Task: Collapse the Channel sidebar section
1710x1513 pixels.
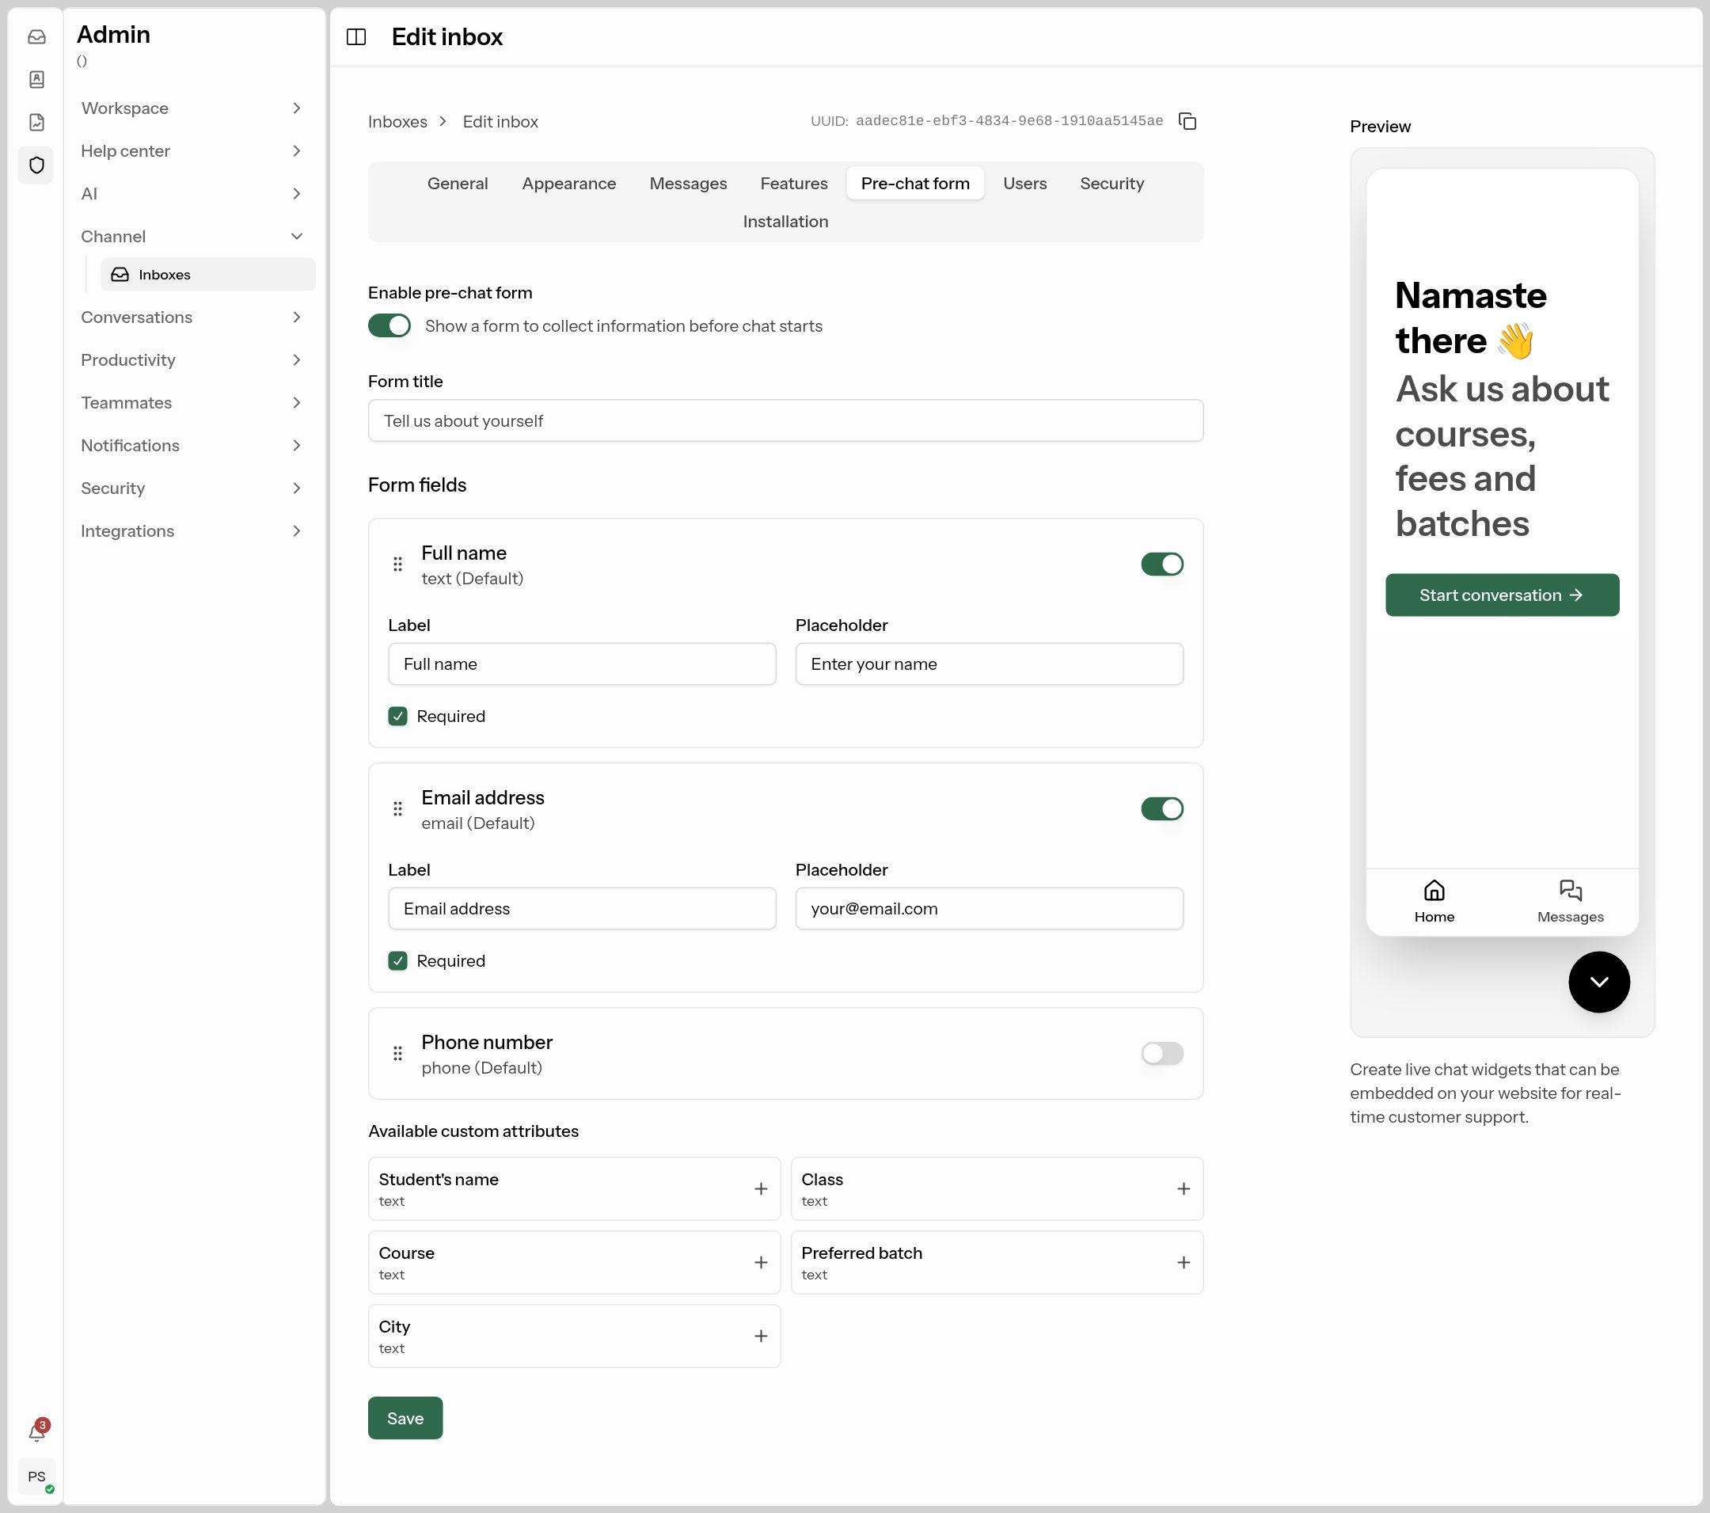Action: pos(192,236)
